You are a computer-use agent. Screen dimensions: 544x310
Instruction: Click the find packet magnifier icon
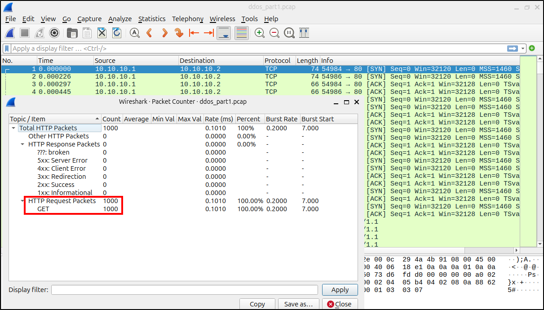point(134,33)
